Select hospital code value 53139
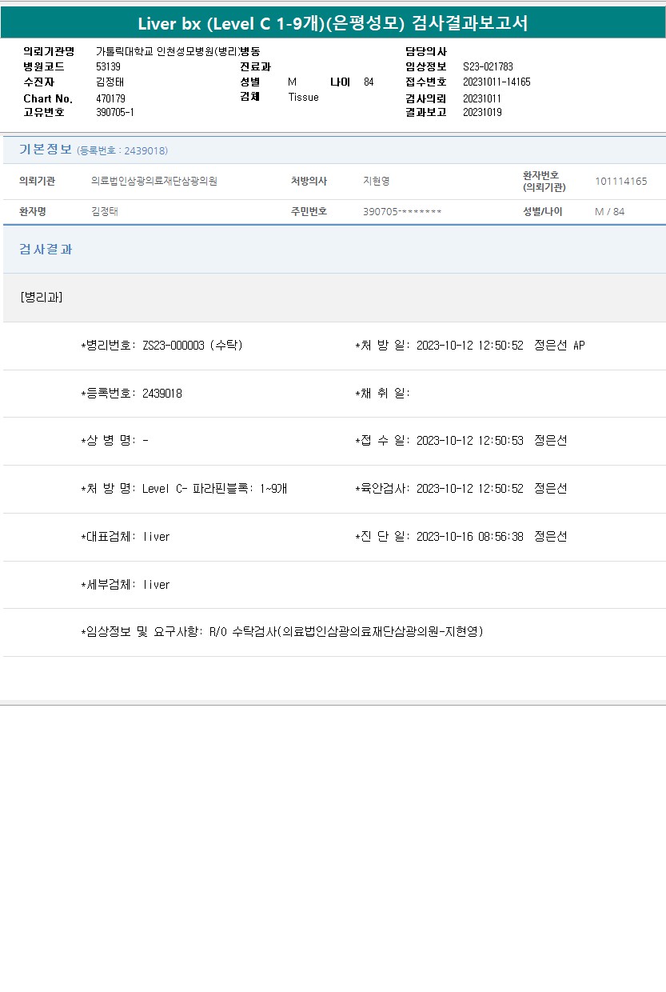The image size is (666, 992). point(108,66)
